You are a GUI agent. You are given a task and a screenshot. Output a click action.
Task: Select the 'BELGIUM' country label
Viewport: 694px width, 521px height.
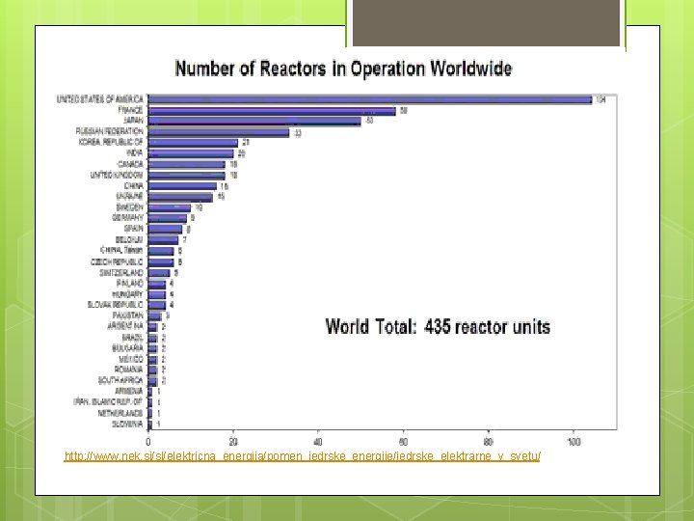(129, 239)
